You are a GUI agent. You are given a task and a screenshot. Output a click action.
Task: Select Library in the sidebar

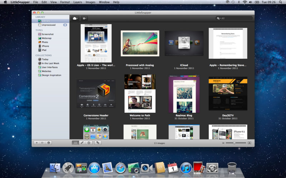50,21
